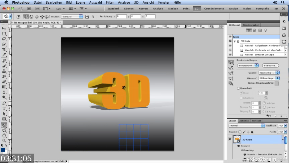Launch Adobe Bridge from application bar
The image size is (289, 163).
29,9
